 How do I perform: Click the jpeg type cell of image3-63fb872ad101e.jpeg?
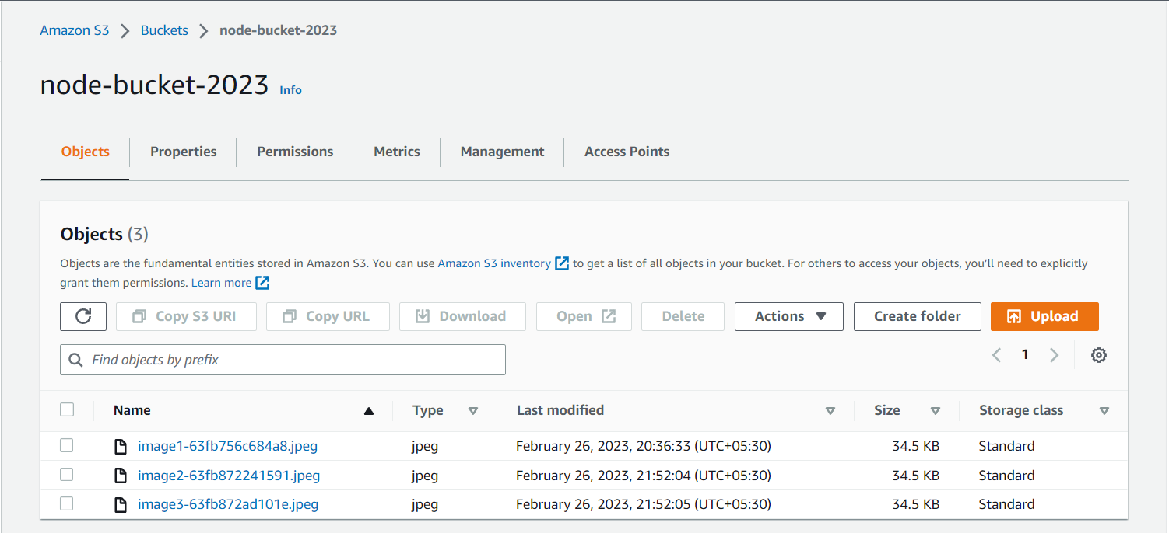coord(424,504)
